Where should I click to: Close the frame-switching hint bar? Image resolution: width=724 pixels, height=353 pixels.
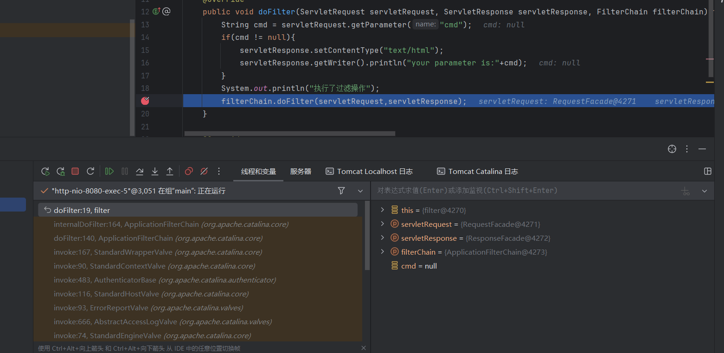coord(364,348)
